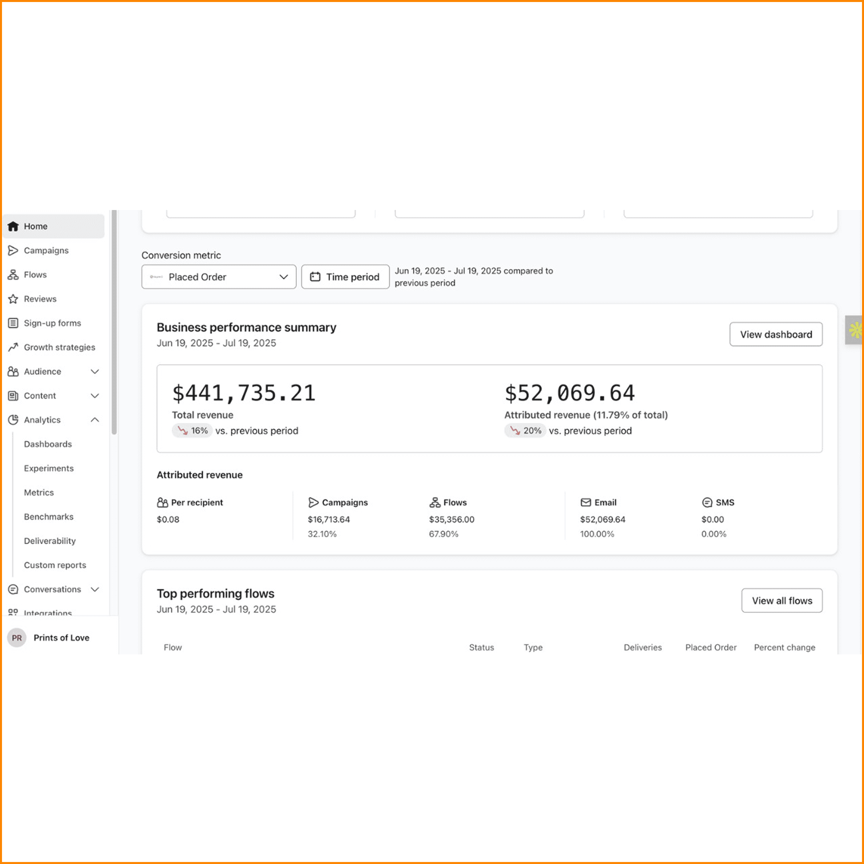Open Dashboards under Analytics

(48, 444)
